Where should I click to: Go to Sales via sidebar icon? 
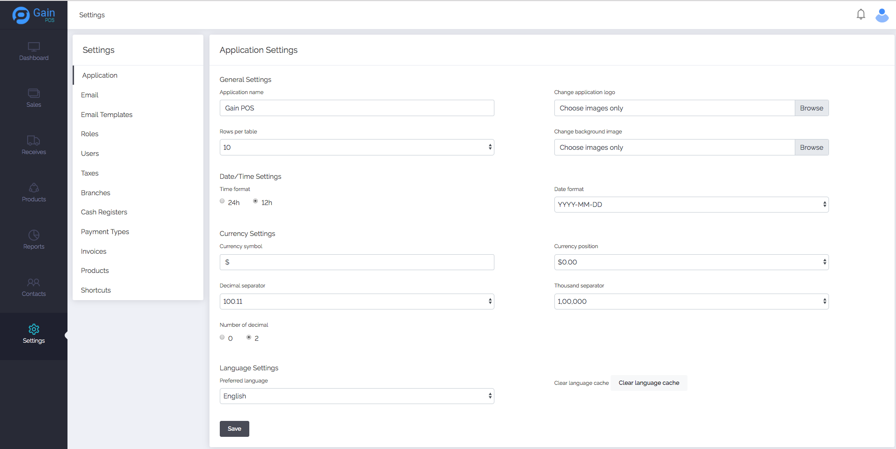coord(34,93)
